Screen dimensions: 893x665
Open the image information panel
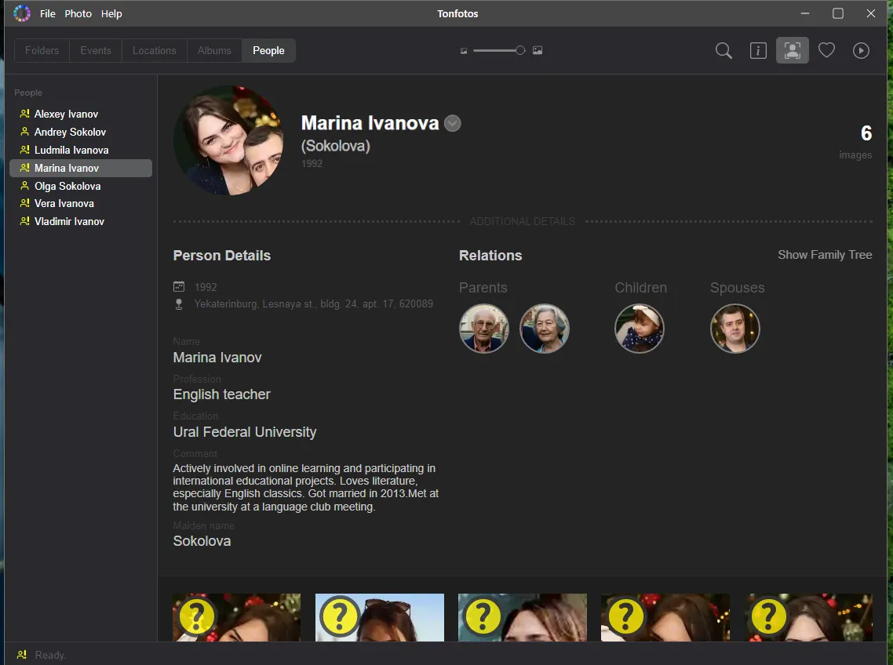pos(757,49)
